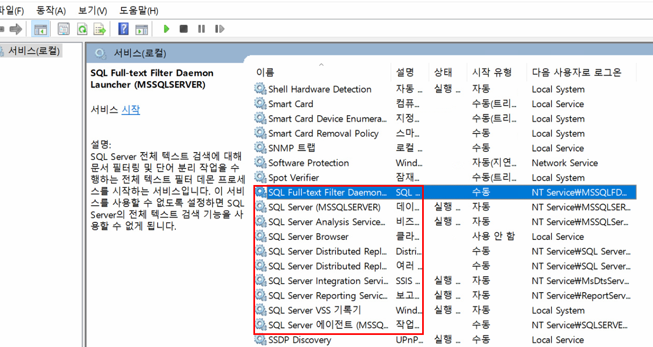This screenshot has width=653, height=347.
Task: Sort by the 이름 column header
Action: pyautogui.click(x=265, y=72)
